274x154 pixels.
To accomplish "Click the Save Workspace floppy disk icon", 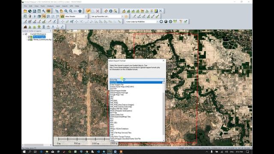I will pyautogui.click(x=34, y=11).
